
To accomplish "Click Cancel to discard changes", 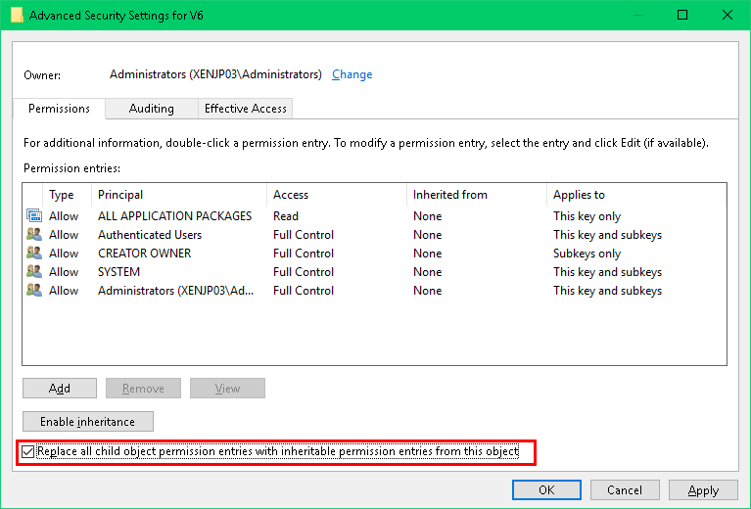I will pos(625,490).
